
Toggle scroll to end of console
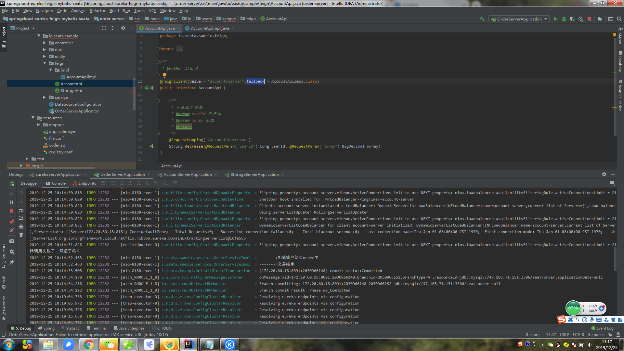(x=21, y=218)
